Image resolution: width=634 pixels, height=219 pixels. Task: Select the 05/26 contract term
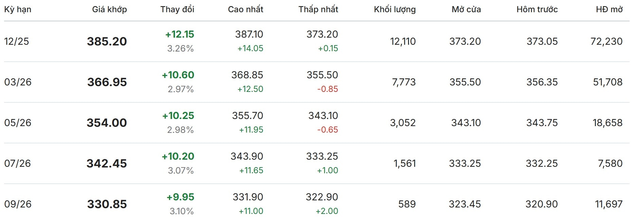[18, 123]
